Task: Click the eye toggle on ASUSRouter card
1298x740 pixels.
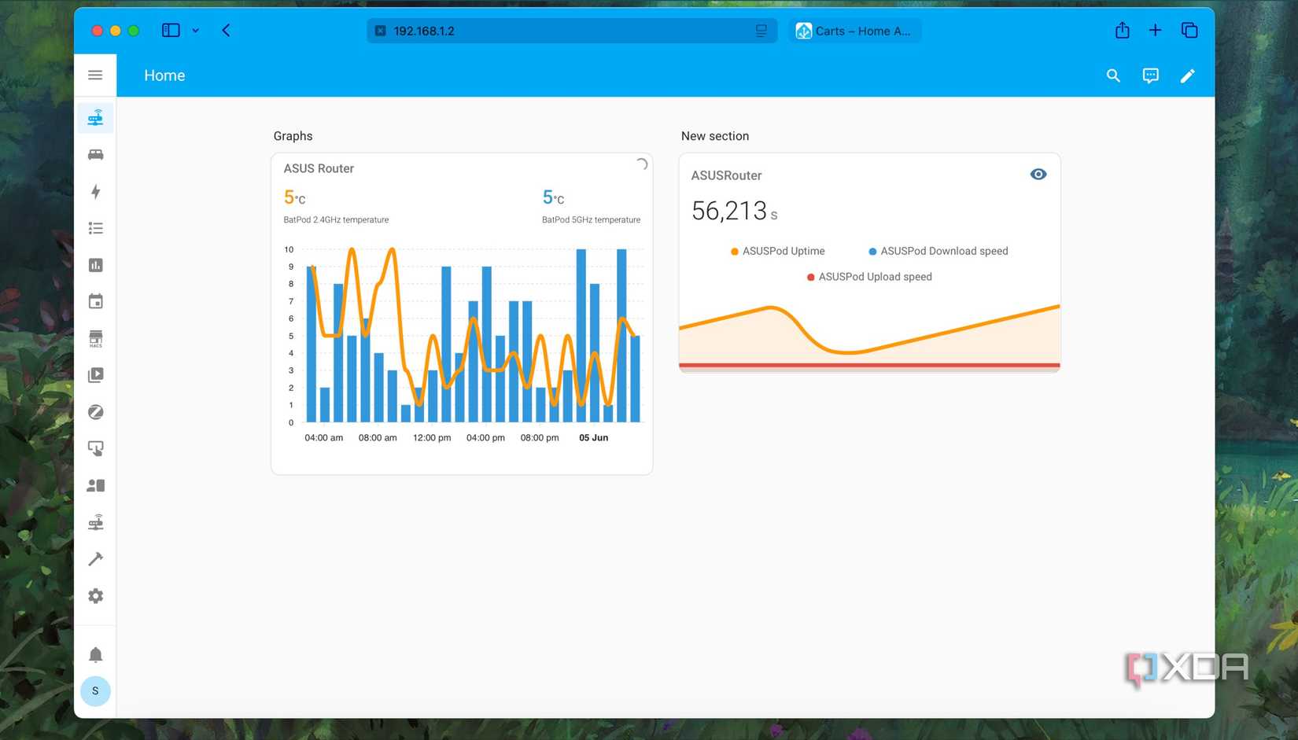Action: (x=1038, y=174)
